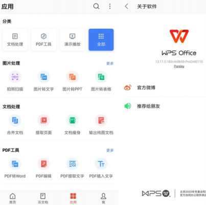206x205 pixels.
Task: Go back from 关于软件 page
Action: point(126,7)
